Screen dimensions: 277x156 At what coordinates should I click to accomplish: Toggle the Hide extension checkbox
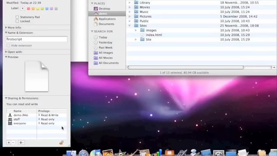[x=8, y=45]
